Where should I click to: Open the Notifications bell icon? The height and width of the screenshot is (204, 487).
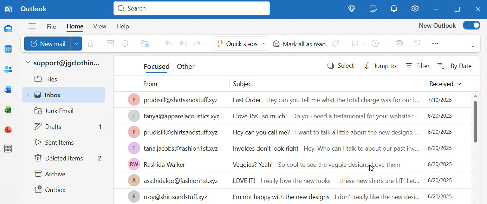(394, 8)
